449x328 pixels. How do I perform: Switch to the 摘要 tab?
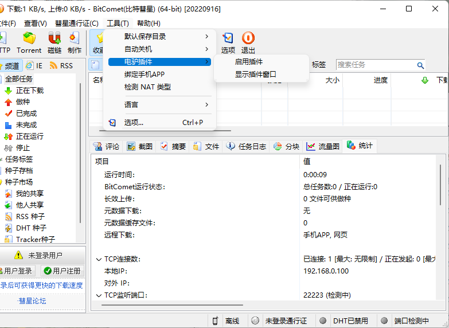coord(173,146)
